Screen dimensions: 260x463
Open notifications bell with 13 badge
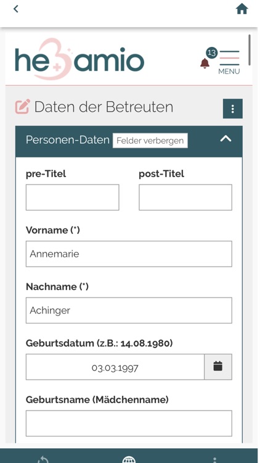pos(205,63)
